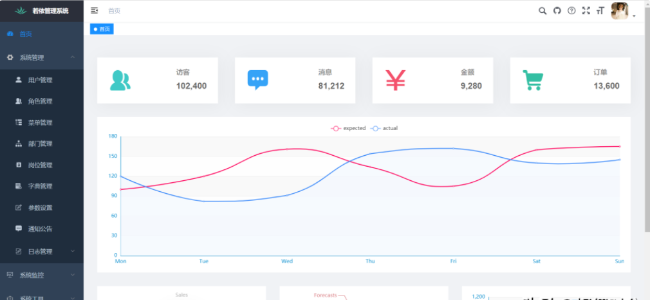Click the red yen amount icon

click(396, 80)
